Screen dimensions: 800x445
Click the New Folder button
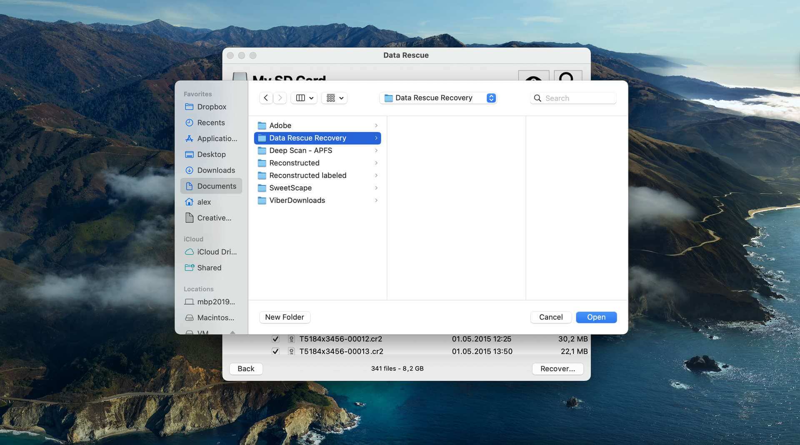click(285, 317)
